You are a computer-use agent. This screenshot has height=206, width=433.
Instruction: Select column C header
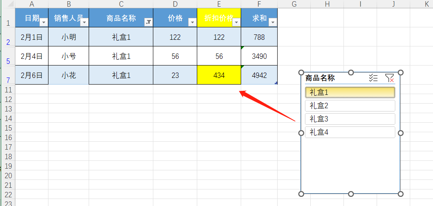[121, 4]
